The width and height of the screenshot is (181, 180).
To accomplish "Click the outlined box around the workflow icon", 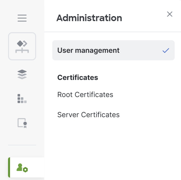I will (x=22, y=46).
